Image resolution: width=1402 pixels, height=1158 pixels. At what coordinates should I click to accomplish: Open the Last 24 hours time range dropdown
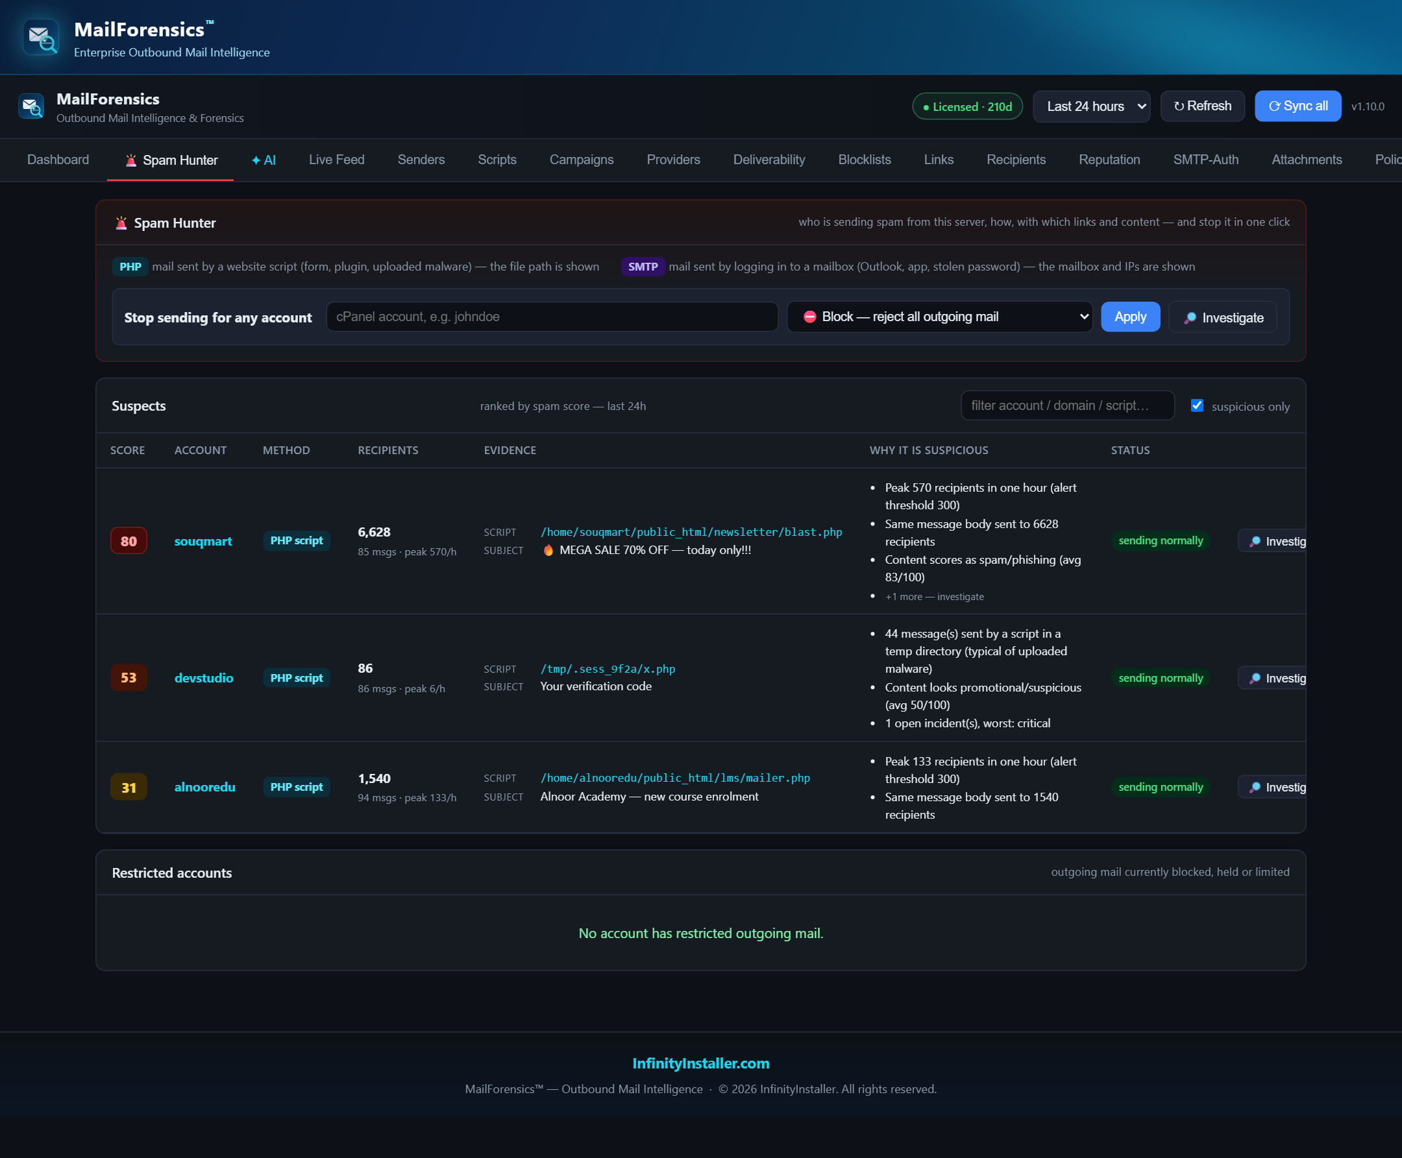pyautogui.click(x=1091, y=106)
